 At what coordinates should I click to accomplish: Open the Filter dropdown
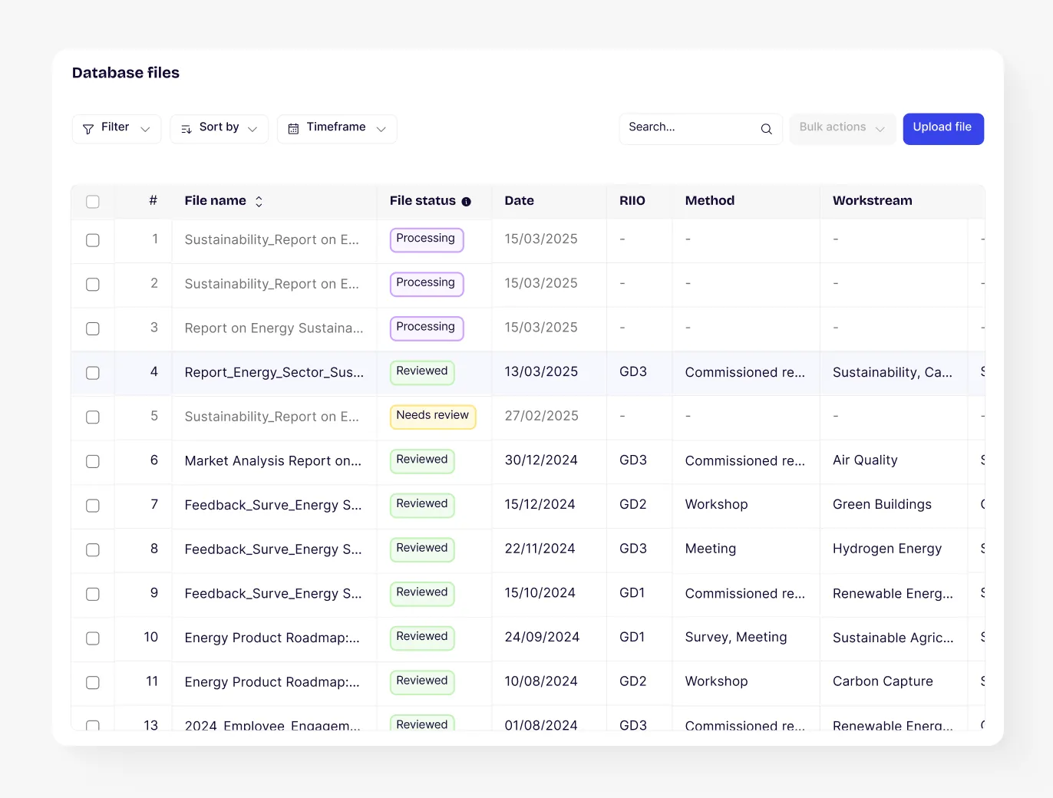(x=117, y=129)
